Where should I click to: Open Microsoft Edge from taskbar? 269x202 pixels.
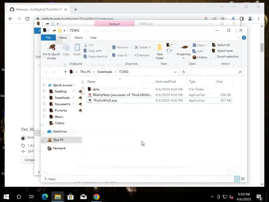45,197
